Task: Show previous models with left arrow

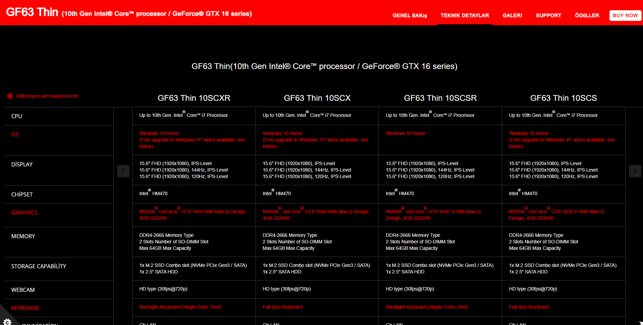Action: coord(123,171)
